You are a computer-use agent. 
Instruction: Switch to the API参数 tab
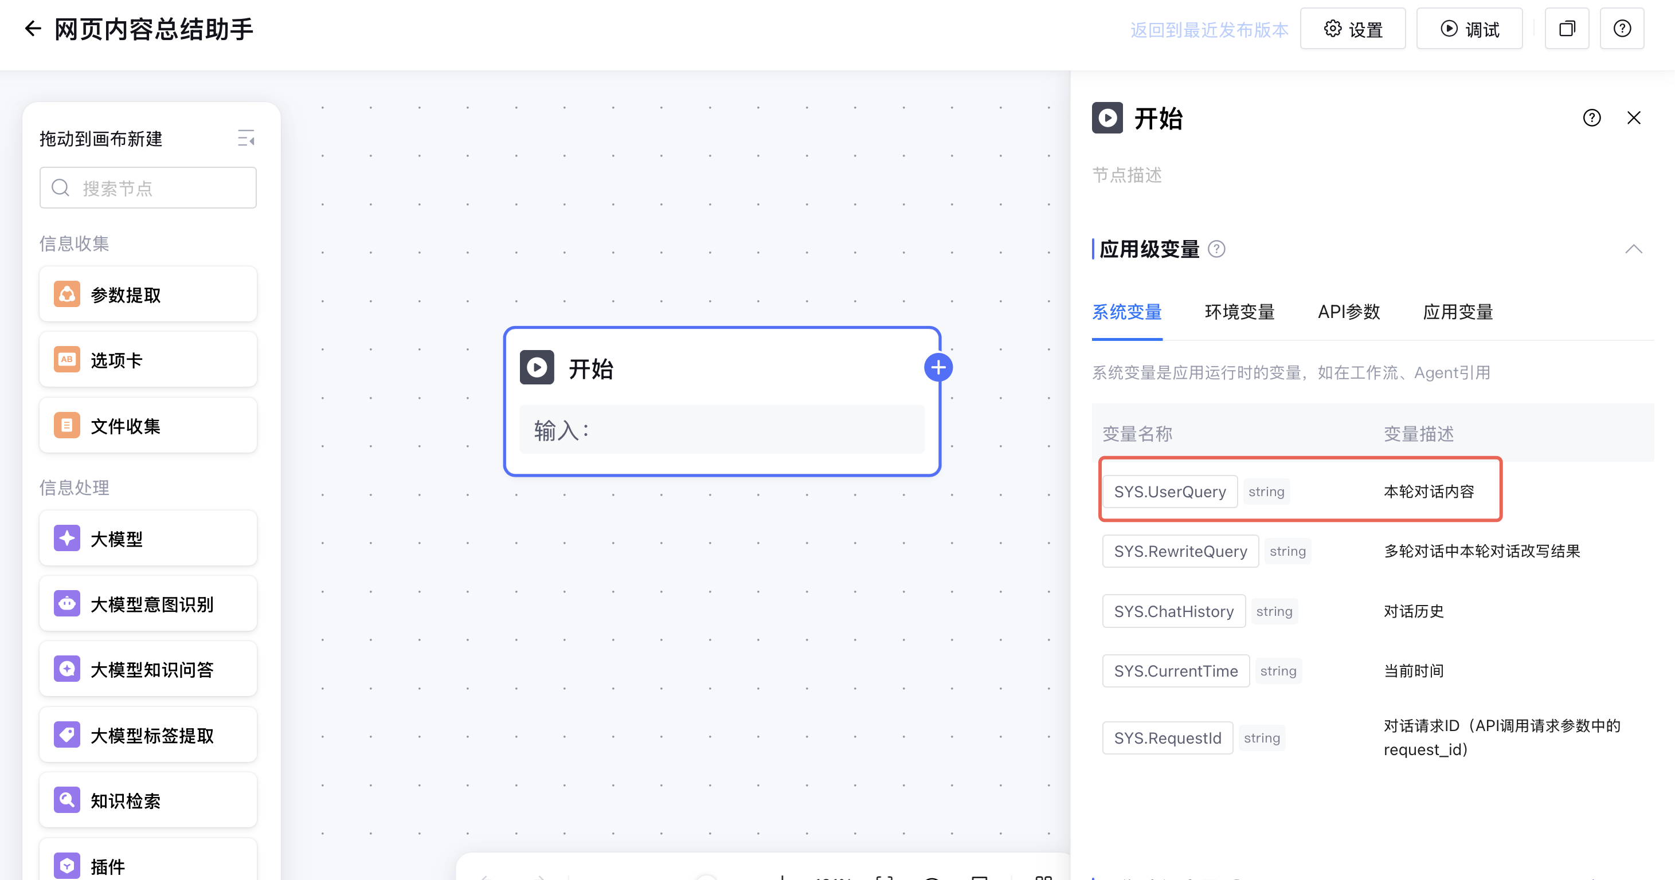point(1349,312)
